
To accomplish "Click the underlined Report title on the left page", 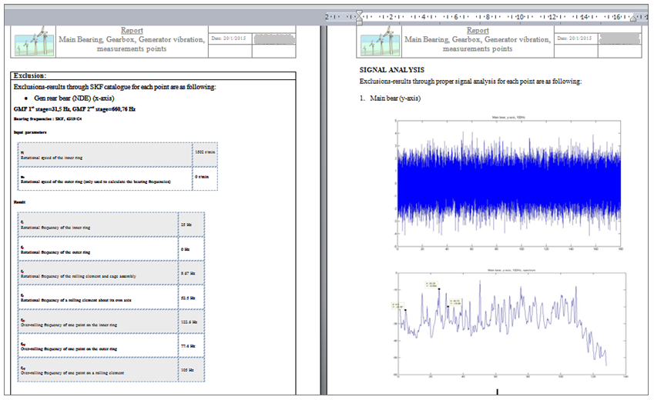I will (x=132, y=31).
